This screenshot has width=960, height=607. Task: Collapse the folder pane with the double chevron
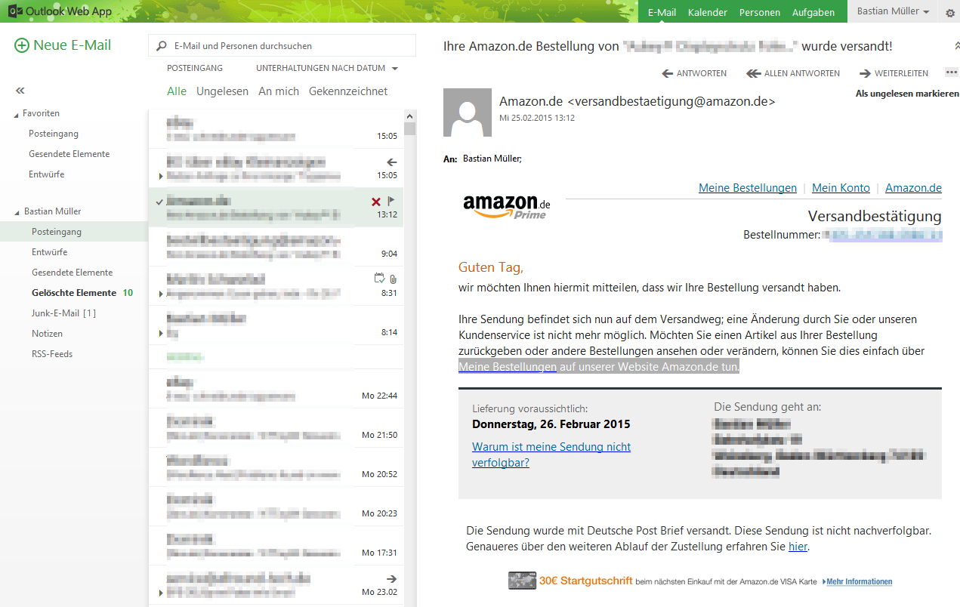[20, 91]
